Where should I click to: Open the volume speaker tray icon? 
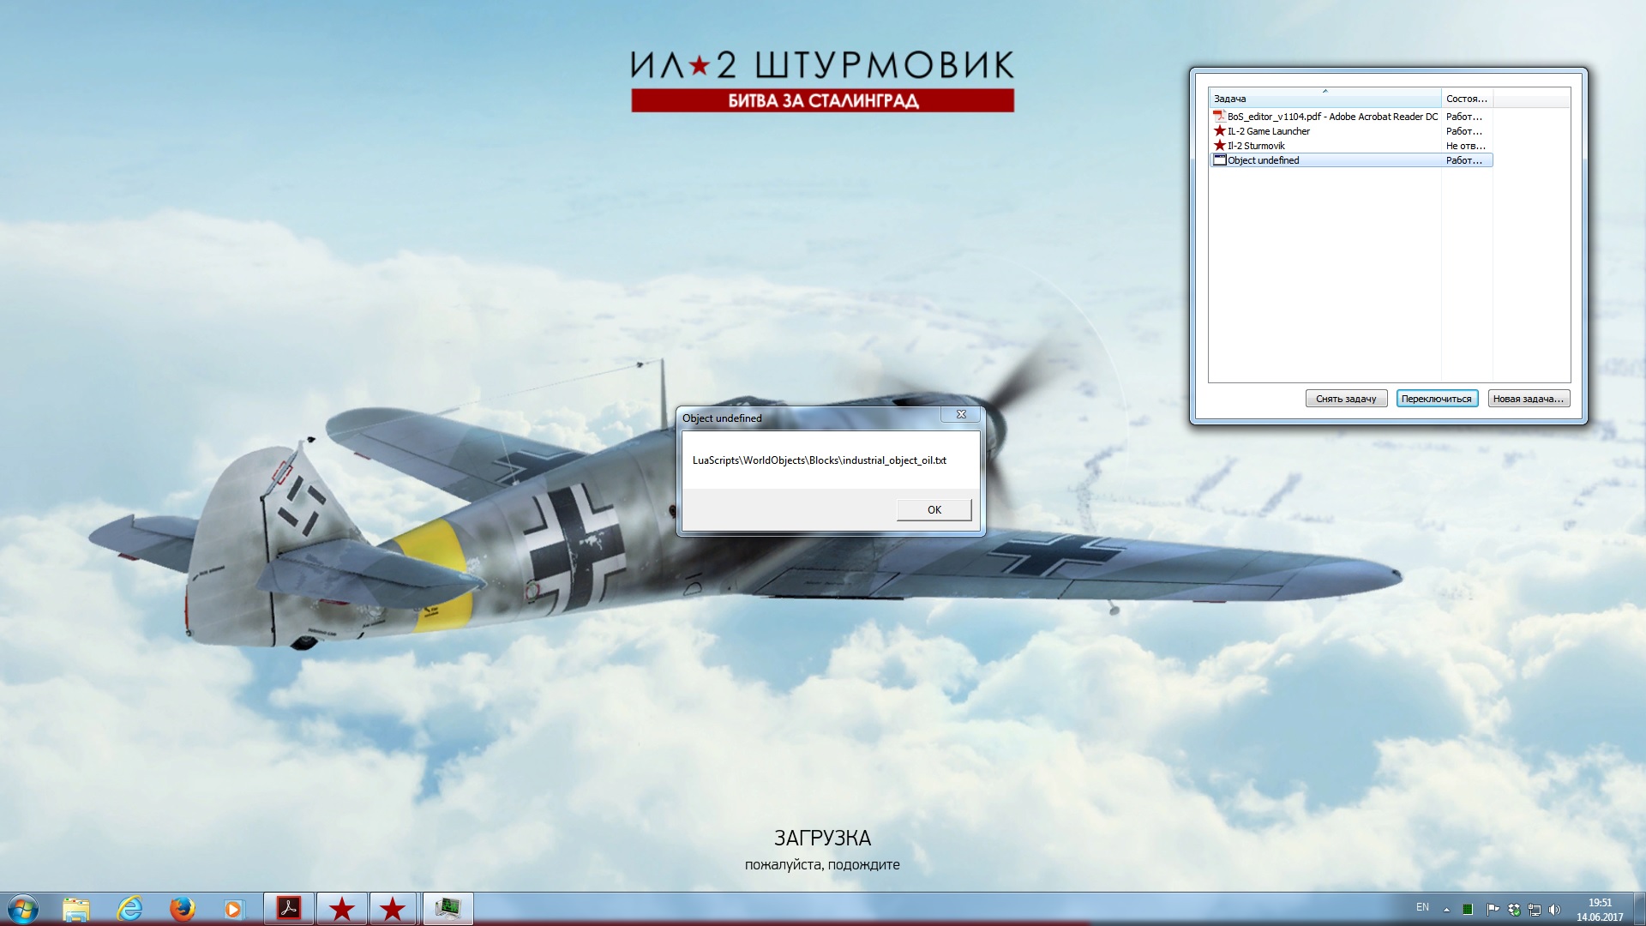pyautogui.click(x=1555, y=910)
